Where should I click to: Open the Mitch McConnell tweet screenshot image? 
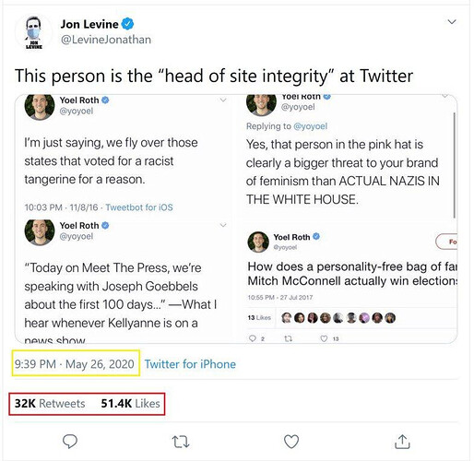[x=351, y=285]
